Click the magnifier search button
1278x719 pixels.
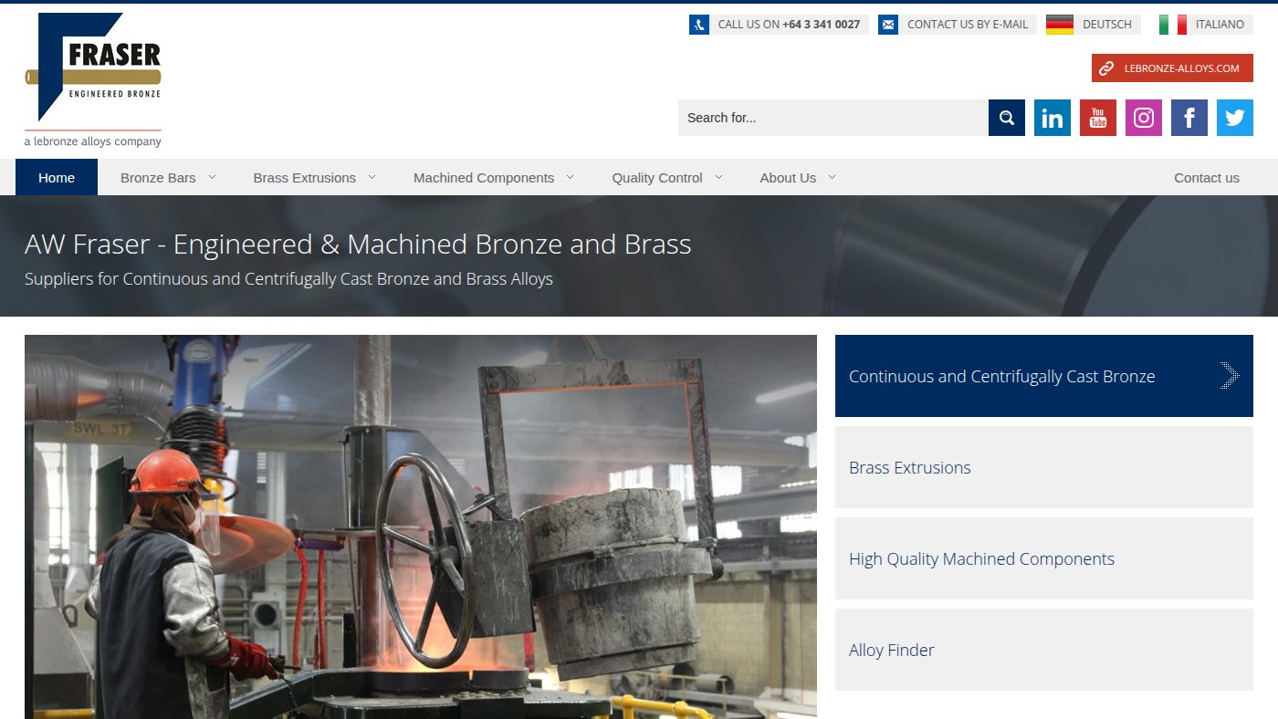pos(1007,118)
